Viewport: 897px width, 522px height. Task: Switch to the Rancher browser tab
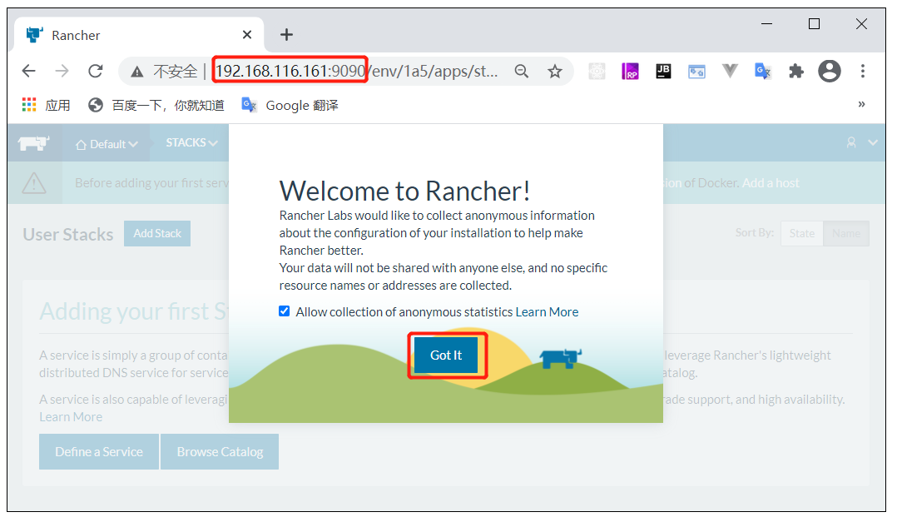(125, 35)
